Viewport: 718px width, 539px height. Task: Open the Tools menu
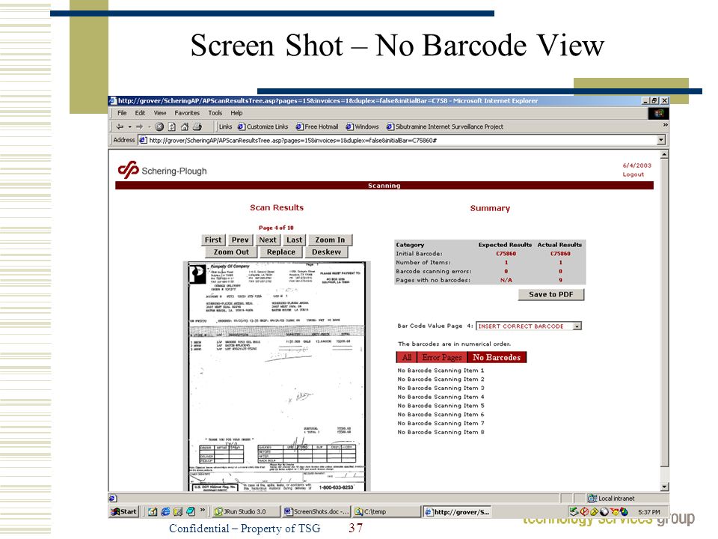click(x=215, y=113)
